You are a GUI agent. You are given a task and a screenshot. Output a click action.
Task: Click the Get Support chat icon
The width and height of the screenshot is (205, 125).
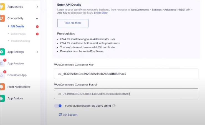pos(60,115)
